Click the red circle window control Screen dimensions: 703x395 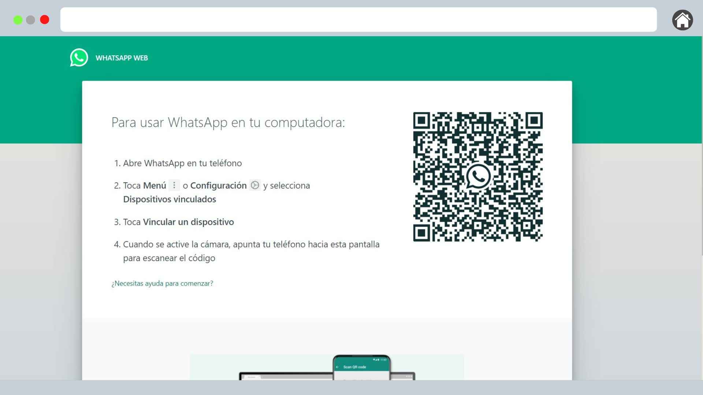(45, 20)
